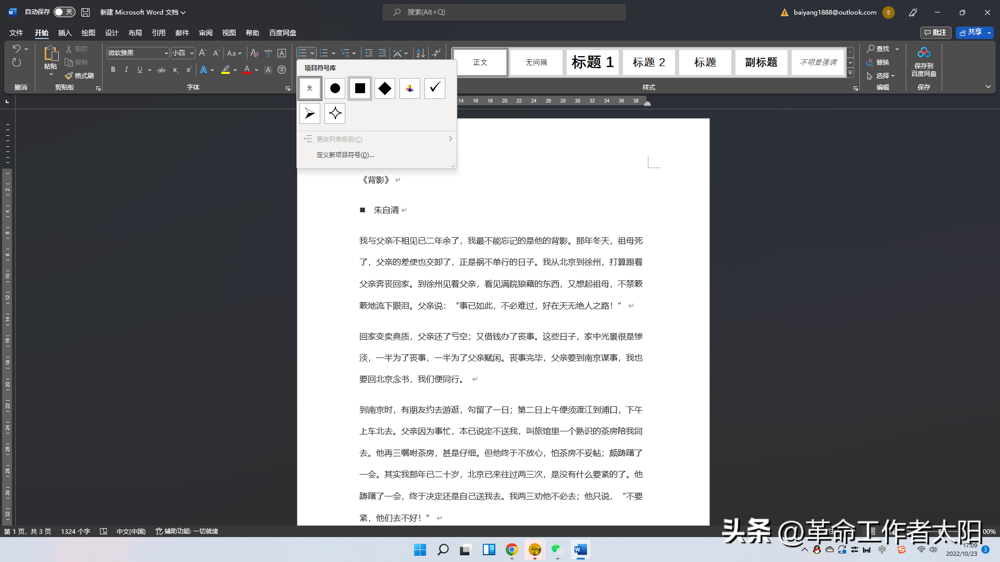Image resolution: width=1000 pixels, height=562 pixels.
Task: Open the Insert ribbon tab
Action: (65, 33)
